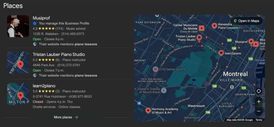Click address 4848 Park Ave
274x127 pixels.
pos(43,65)
